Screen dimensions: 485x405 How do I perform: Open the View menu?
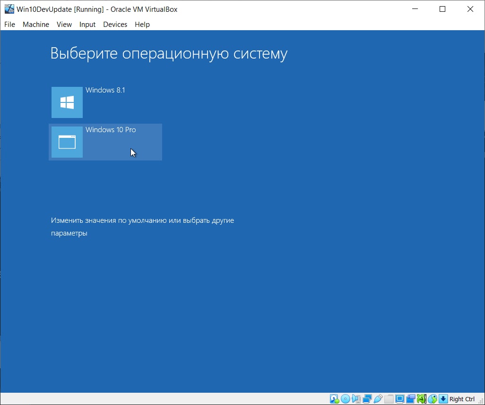64,25
